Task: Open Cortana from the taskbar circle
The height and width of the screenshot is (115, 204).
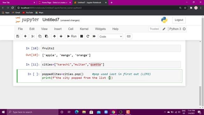Action: pos(62,112)
